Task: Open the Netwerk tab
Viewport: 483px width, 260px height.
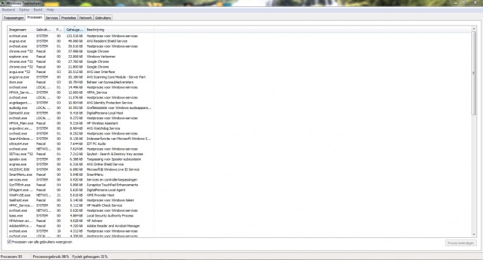Action: click(86, 18)
